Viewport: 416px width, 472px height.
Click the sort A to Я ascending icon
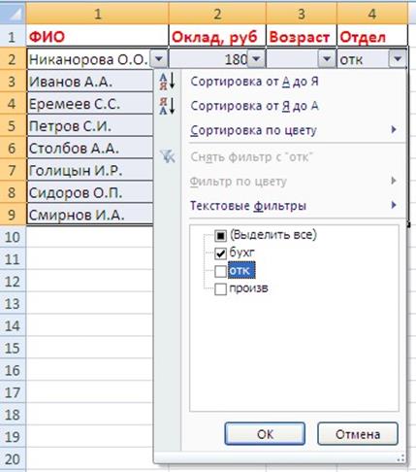pos(168,82)
